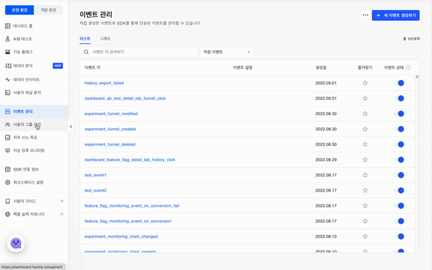Toggle dashboard_feature_flag_detail_tab_history_click status
This screenshot has height=270, width=432.
point(399,160)
